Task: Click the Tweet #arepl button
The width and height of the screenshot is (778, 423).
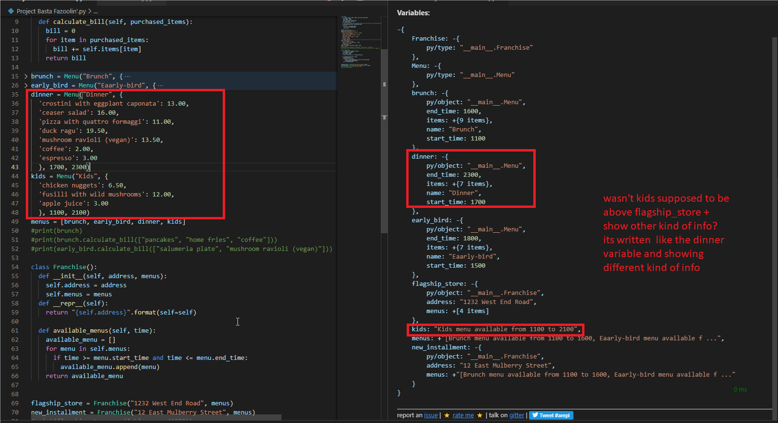Action: click(x=551, y=415)
